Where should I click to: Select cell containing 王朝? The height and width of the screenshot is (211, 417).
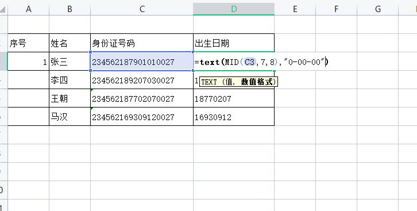tap(69, 98)
